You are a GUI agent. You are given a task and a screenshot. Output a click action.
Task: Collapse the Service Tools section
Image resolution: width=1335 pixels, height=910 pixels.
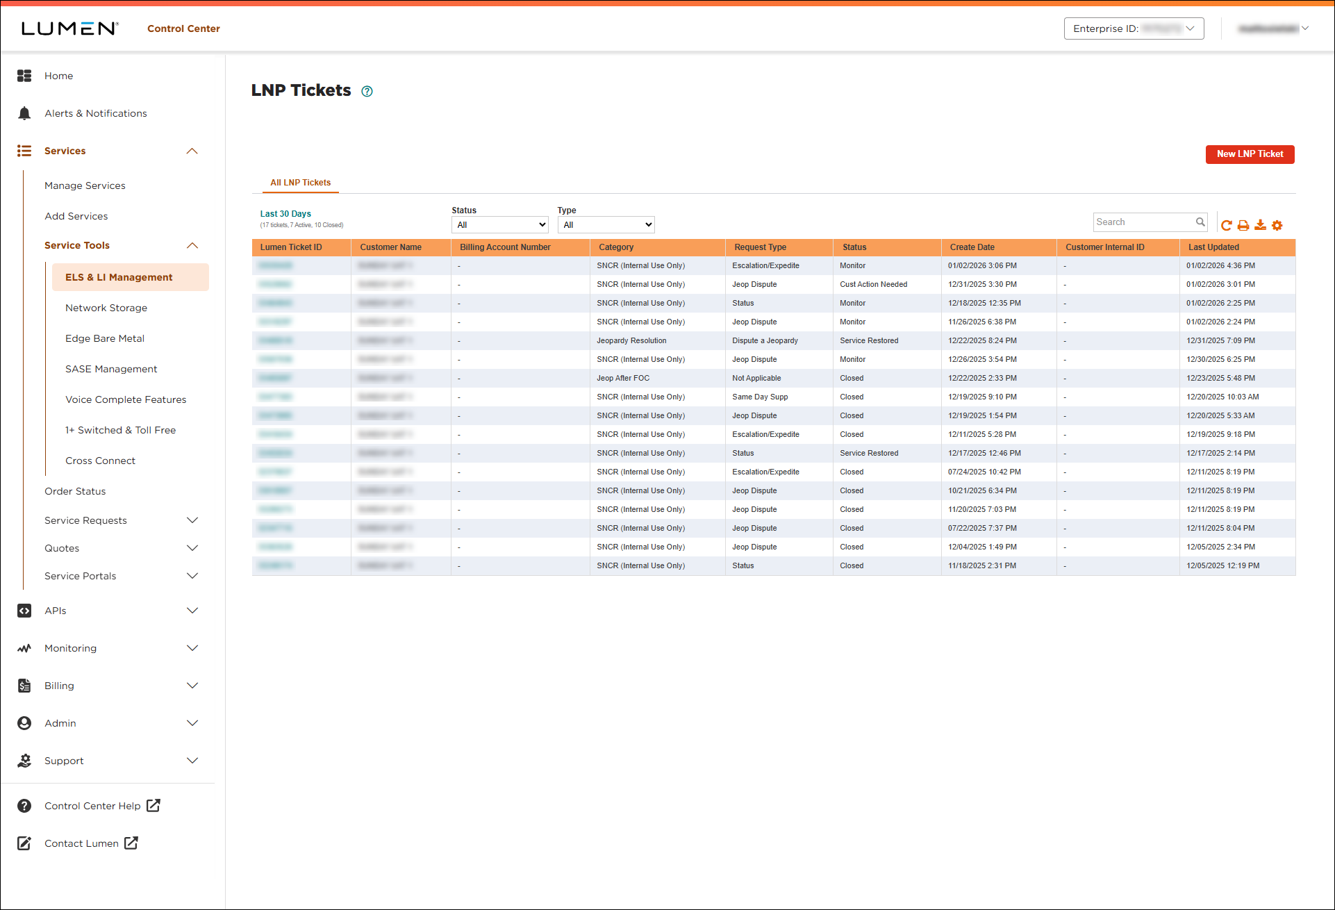click(192, 245)
